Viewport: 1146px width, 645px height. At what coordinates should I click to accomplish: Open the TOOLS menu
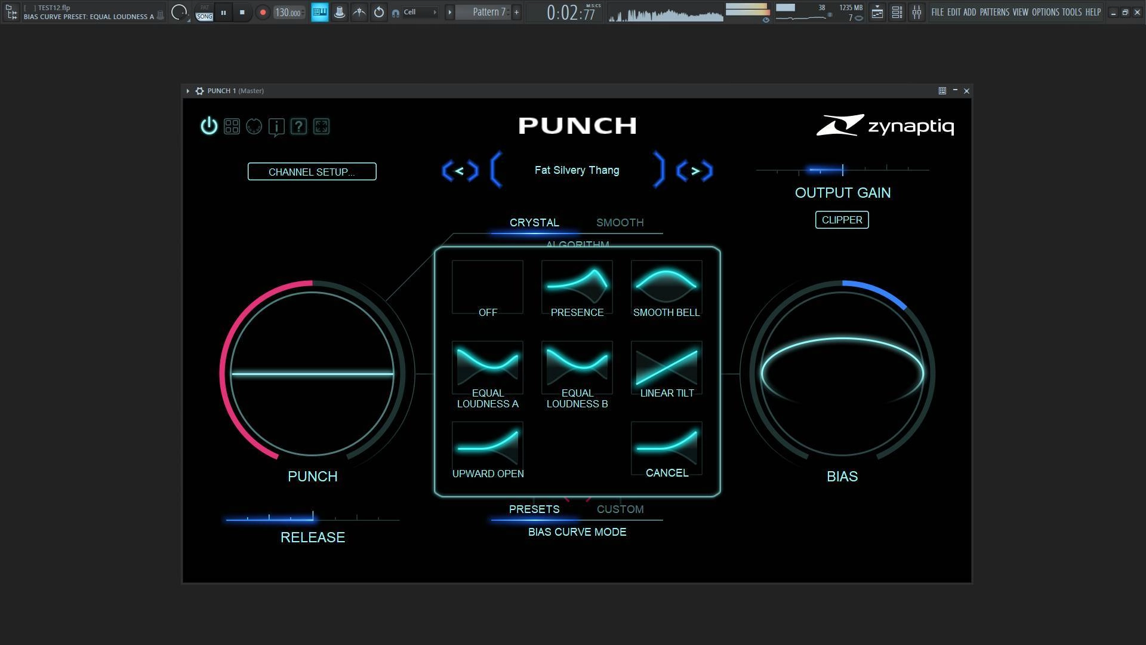click(1072, 12)
